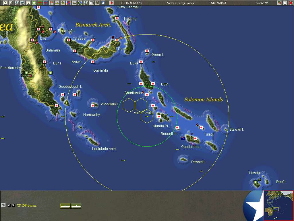Click the 'Solomon Islands' map label

pos(204,100)
